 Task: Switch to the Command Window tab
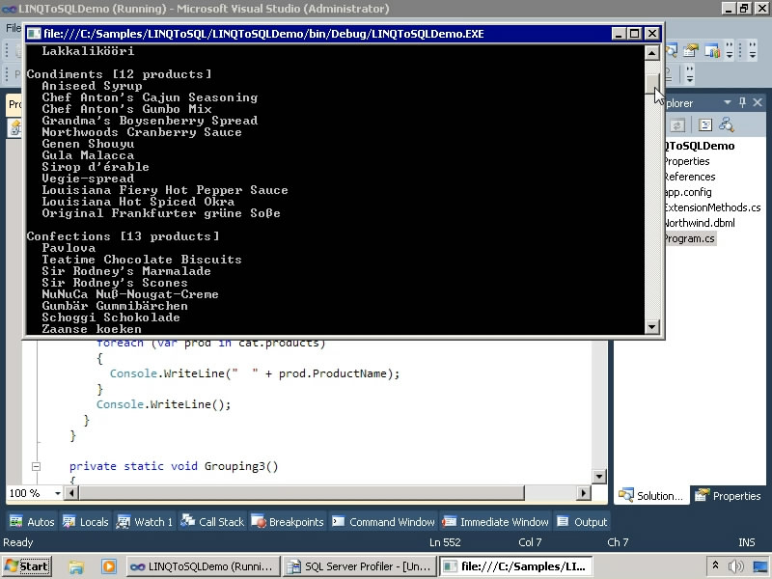383,522
